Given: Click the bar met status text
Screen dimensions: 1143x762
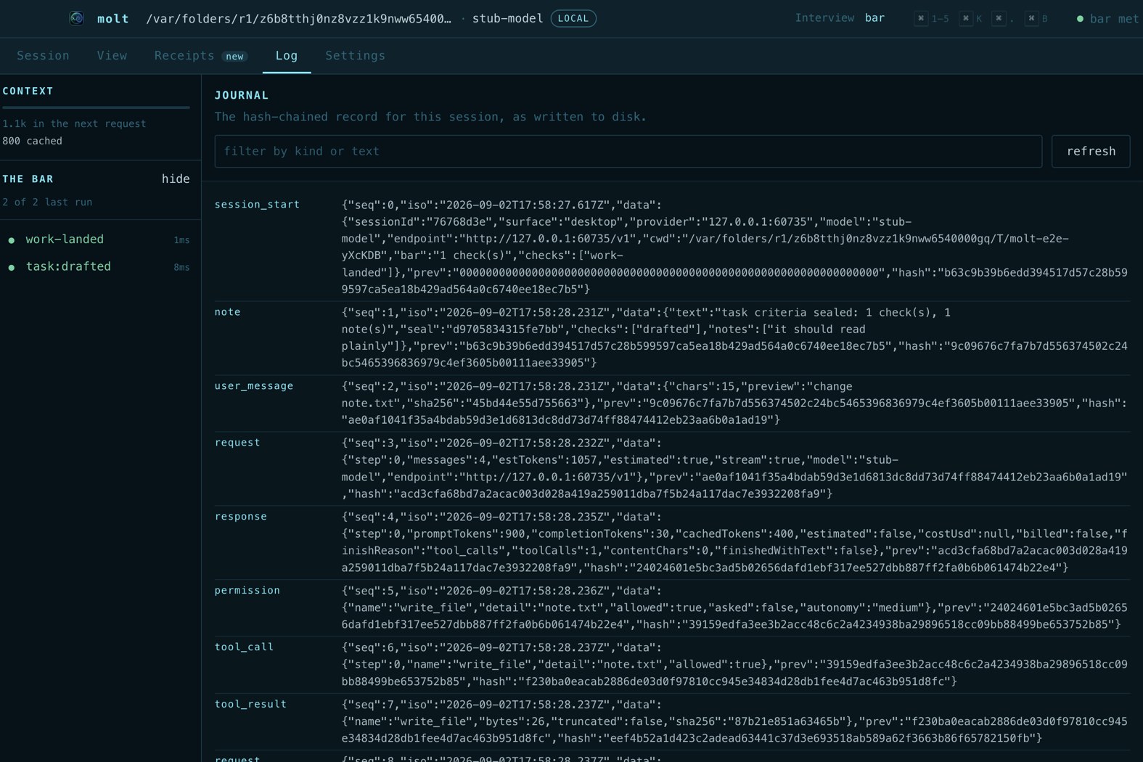Looking at the screenshot, I should [1115, 19].
